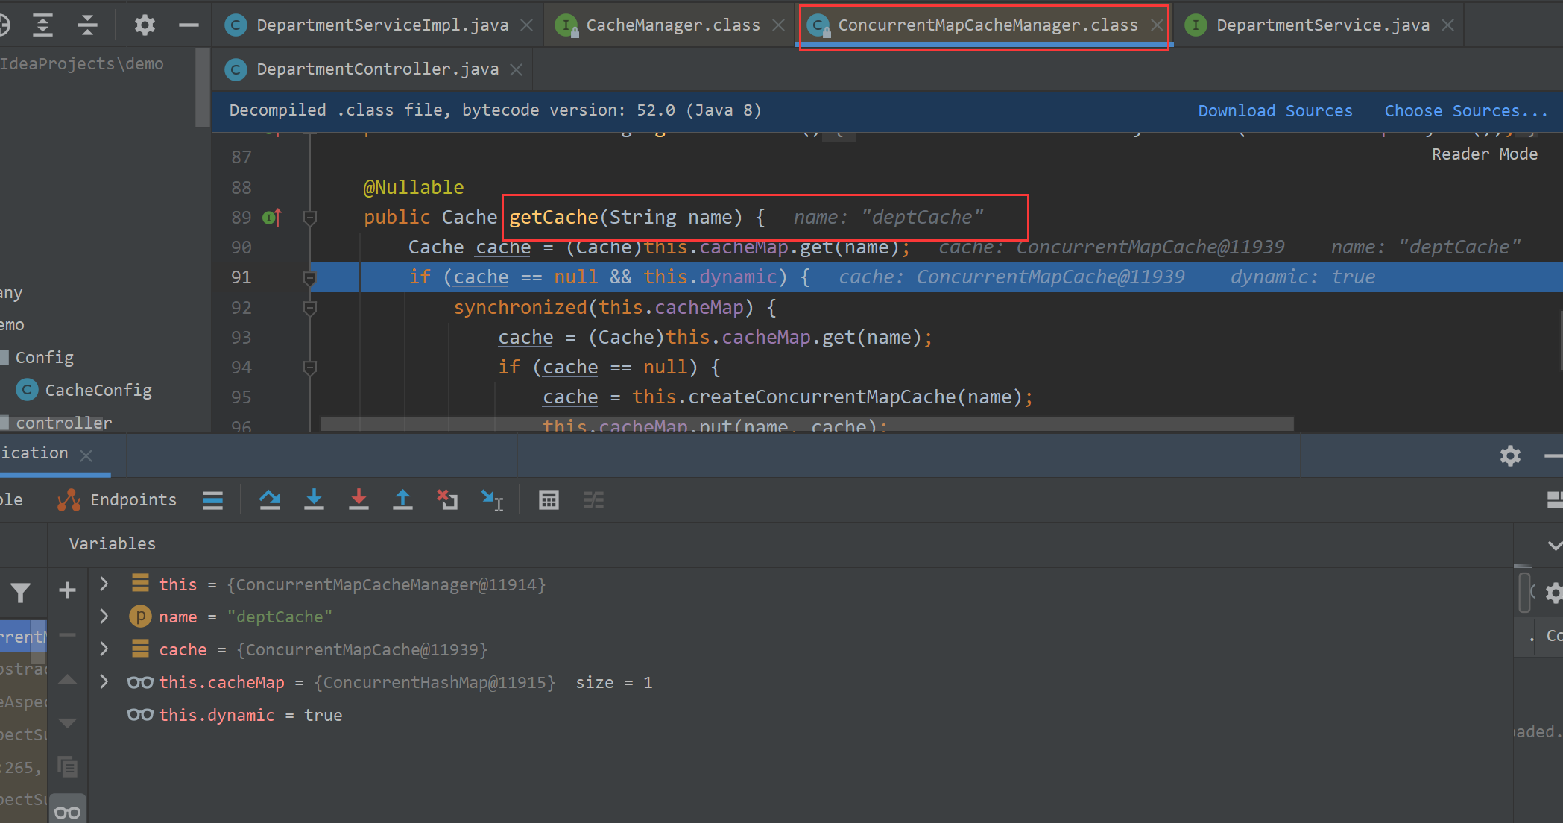Screen dimensions: 1563x823
Task: Click the Drop Frame icon
Action: (x=447, y=499)
